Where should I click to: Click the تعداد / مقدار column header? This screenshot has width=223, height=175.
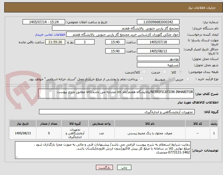[x=49, y=124]
